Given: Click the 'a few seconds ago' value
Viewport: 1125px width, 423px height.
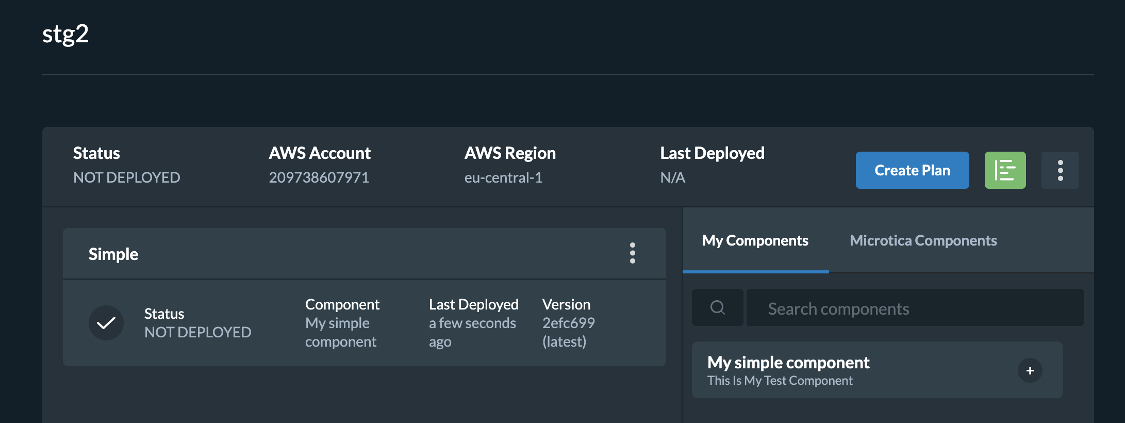Looking at the screenshot, I should pos(472,332).
